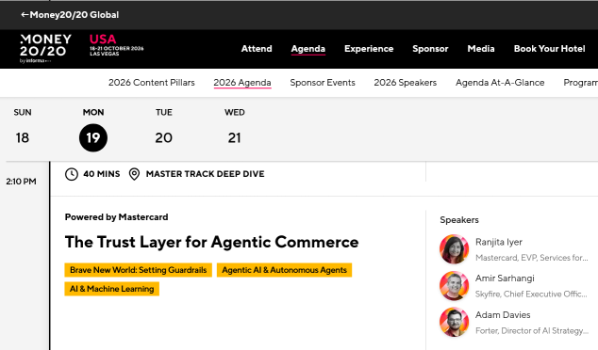Switch to Wednesday 21 agenda
The width and height of the screenshot is (598, 350).
234,137
